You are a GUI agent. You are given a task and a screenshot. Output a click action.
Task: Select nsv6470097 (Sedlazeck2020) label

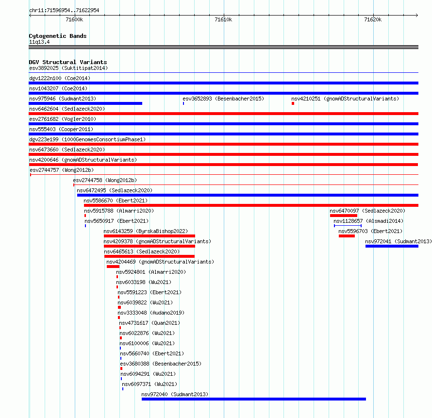pyautogui.click(x=367, y=211)
